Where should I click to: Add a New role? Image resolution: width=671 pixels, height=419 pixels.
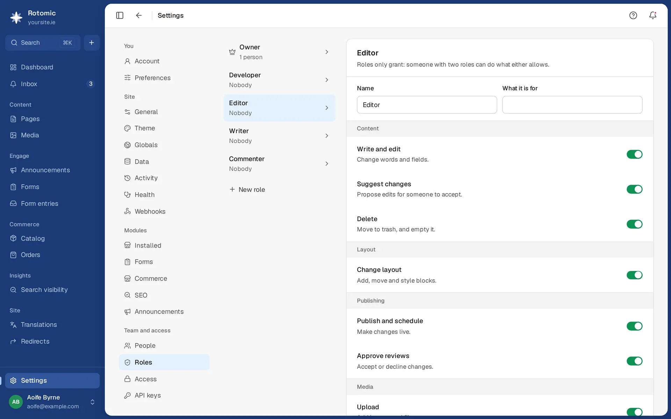247,190
